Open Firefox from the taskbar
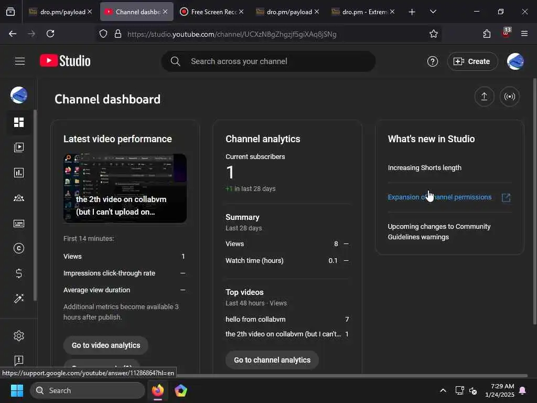The width and height of the screenshot is (537, 403). point(157,390)
